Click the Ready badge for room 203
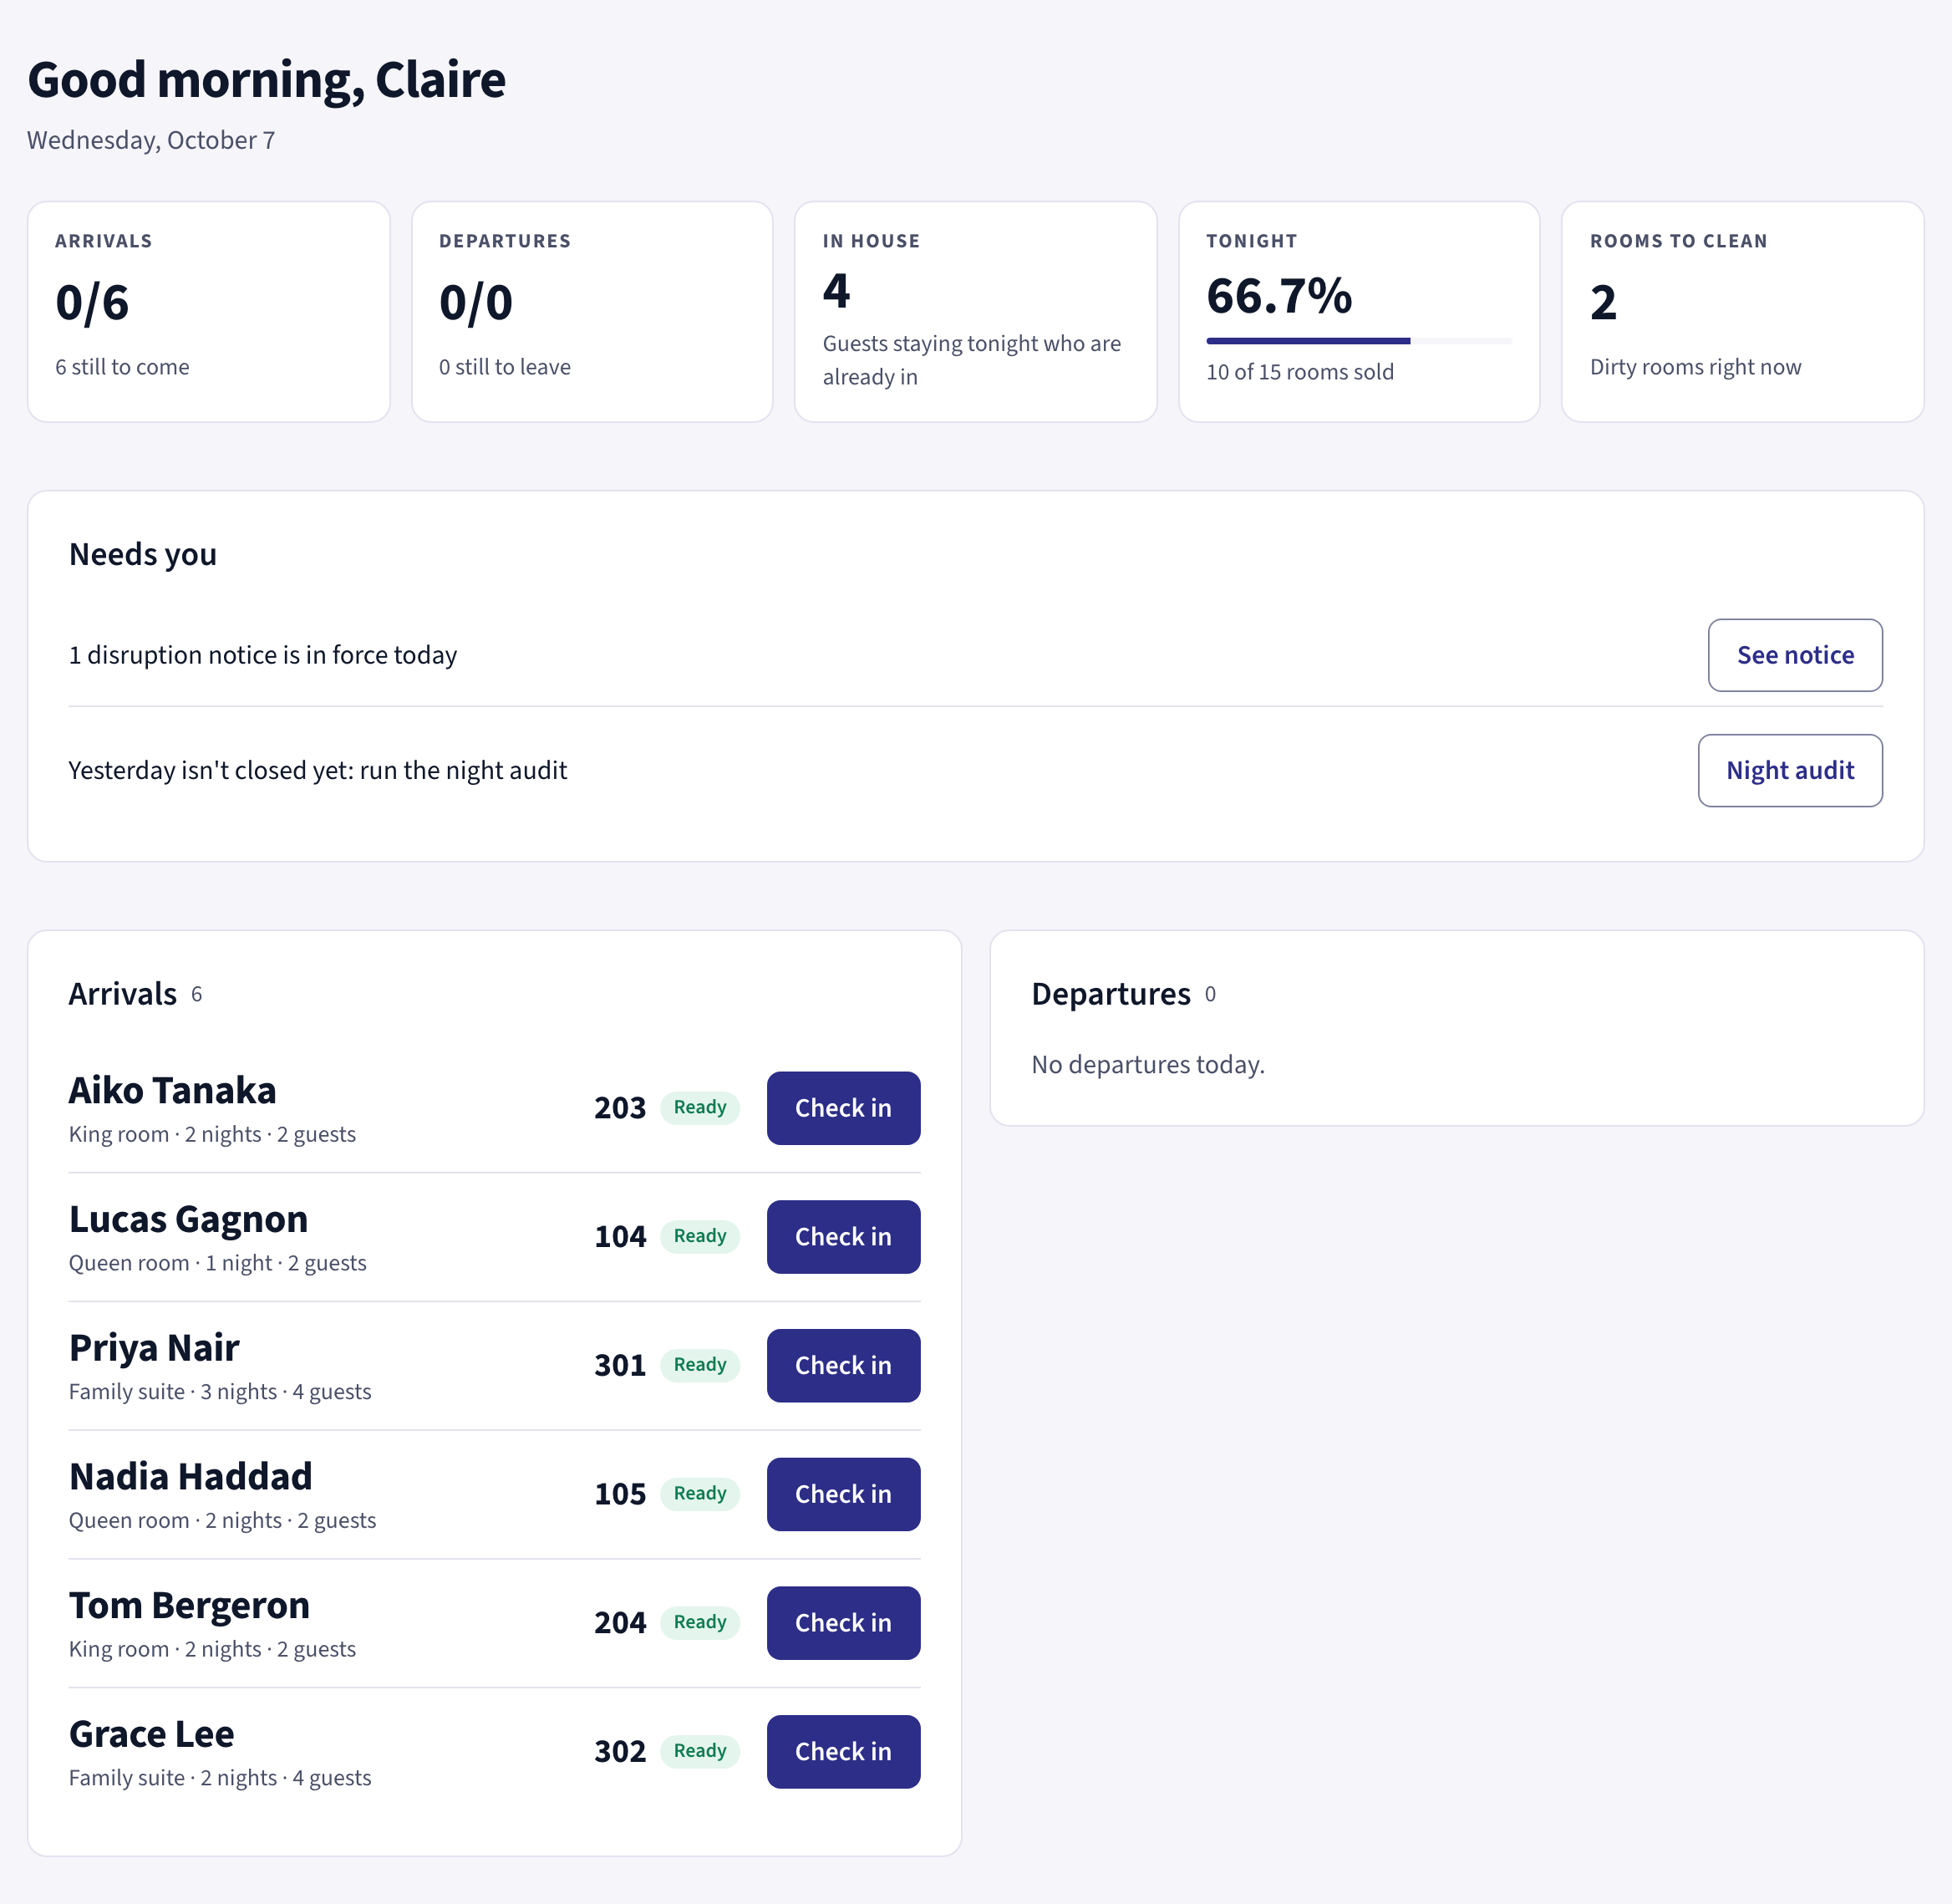 coord(699,1108)
